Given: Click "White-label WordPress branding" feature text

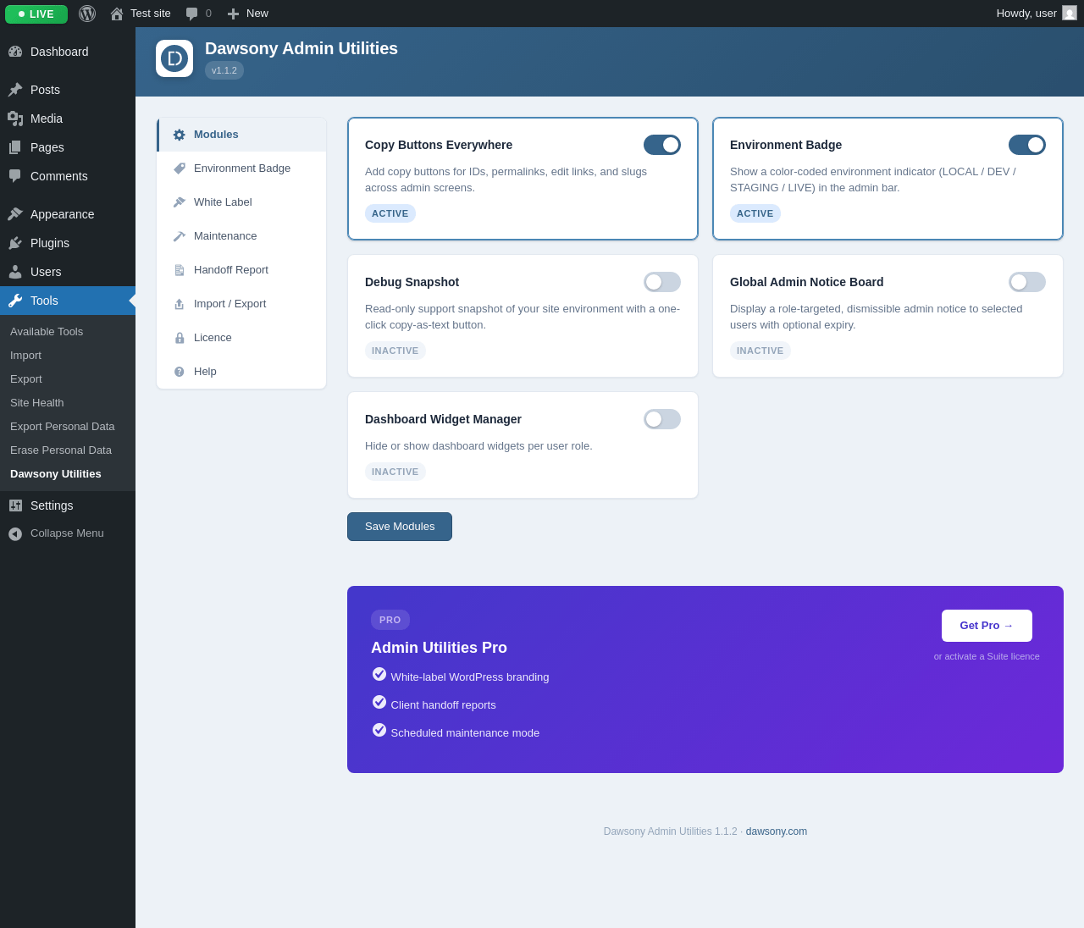Looking at the screenshot, I should pyautogui.click(x=470, y=677).
